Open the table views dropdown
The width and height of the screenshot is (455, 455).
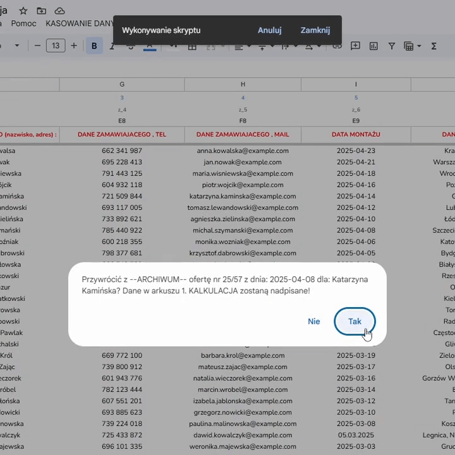click(412, 45)
